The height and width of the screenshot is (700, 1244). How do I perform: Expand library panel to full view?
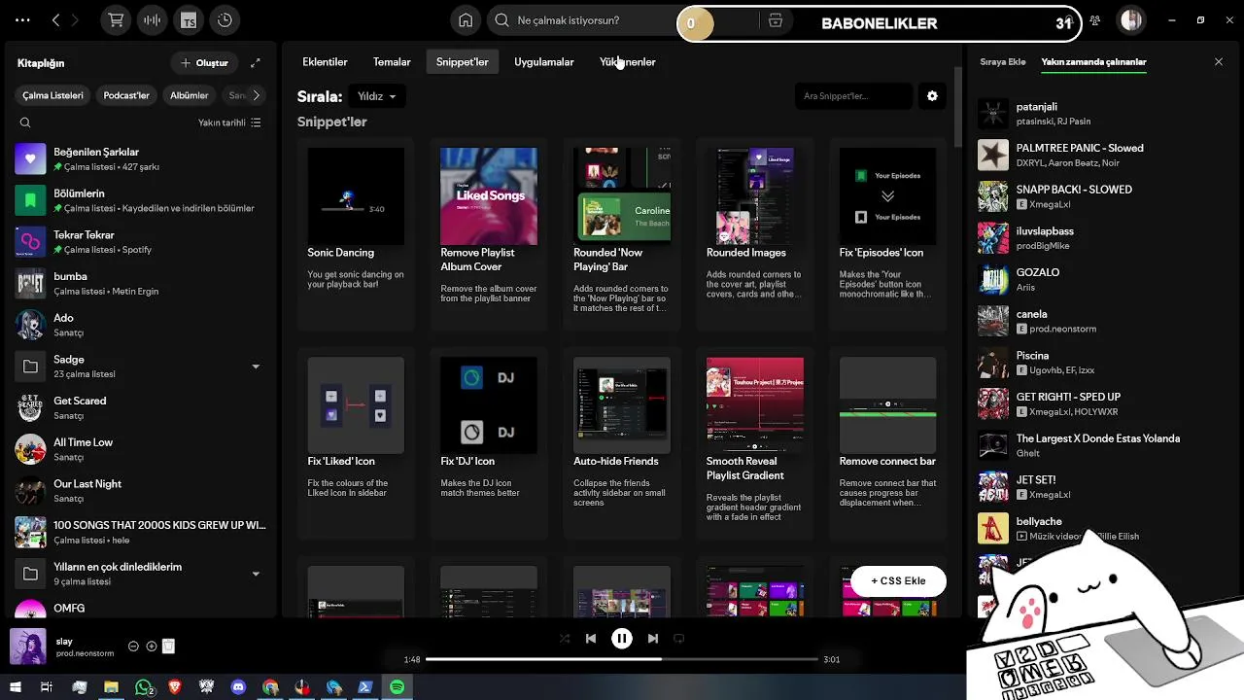click(x=256, y=63)
